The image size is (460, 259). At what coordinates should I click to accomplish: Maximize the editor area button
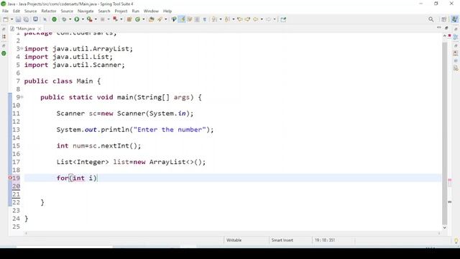click(446, 27)
